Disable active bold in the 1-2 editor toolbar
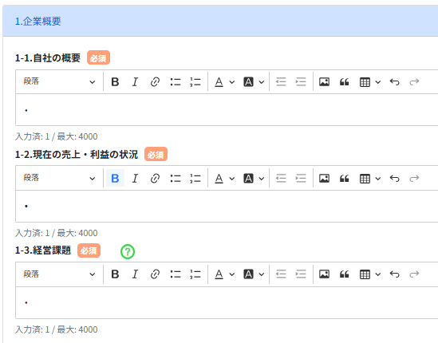The image size is (438, 343). click(115, 178)
